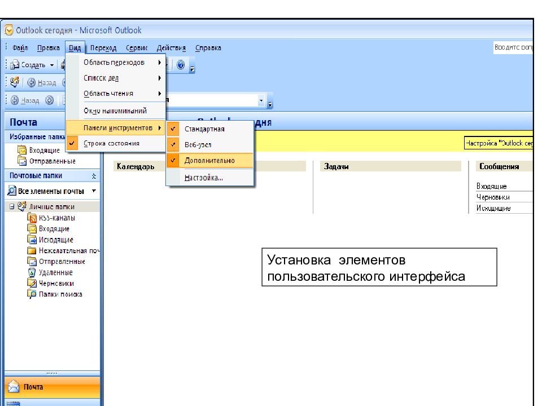Click the Избранные папки header
Viewport: 542px width, 406px height.
pos(36,136)
